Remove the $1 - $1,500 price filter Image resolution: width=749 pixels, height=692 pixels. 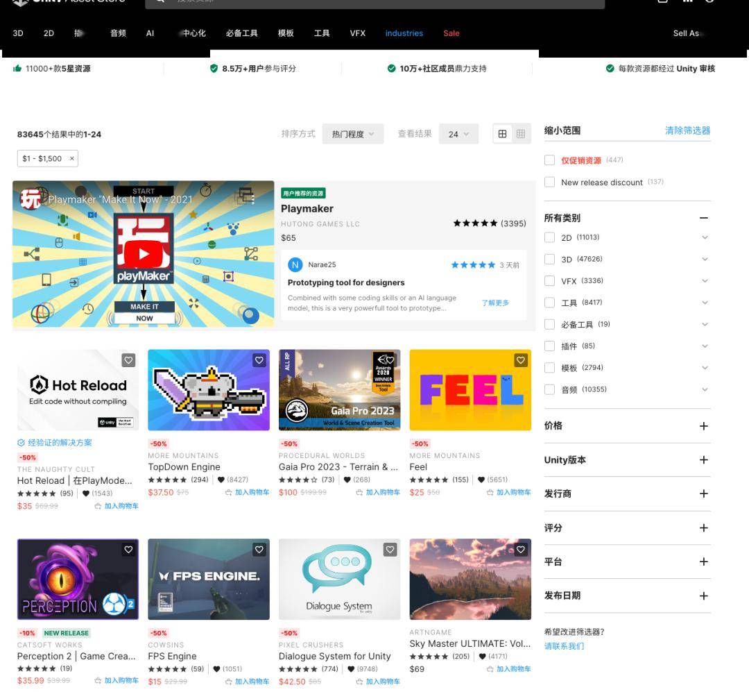71,159
